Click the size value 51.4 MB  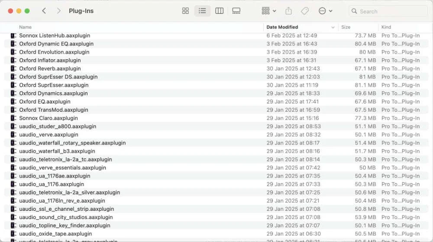tap(365, 143)
